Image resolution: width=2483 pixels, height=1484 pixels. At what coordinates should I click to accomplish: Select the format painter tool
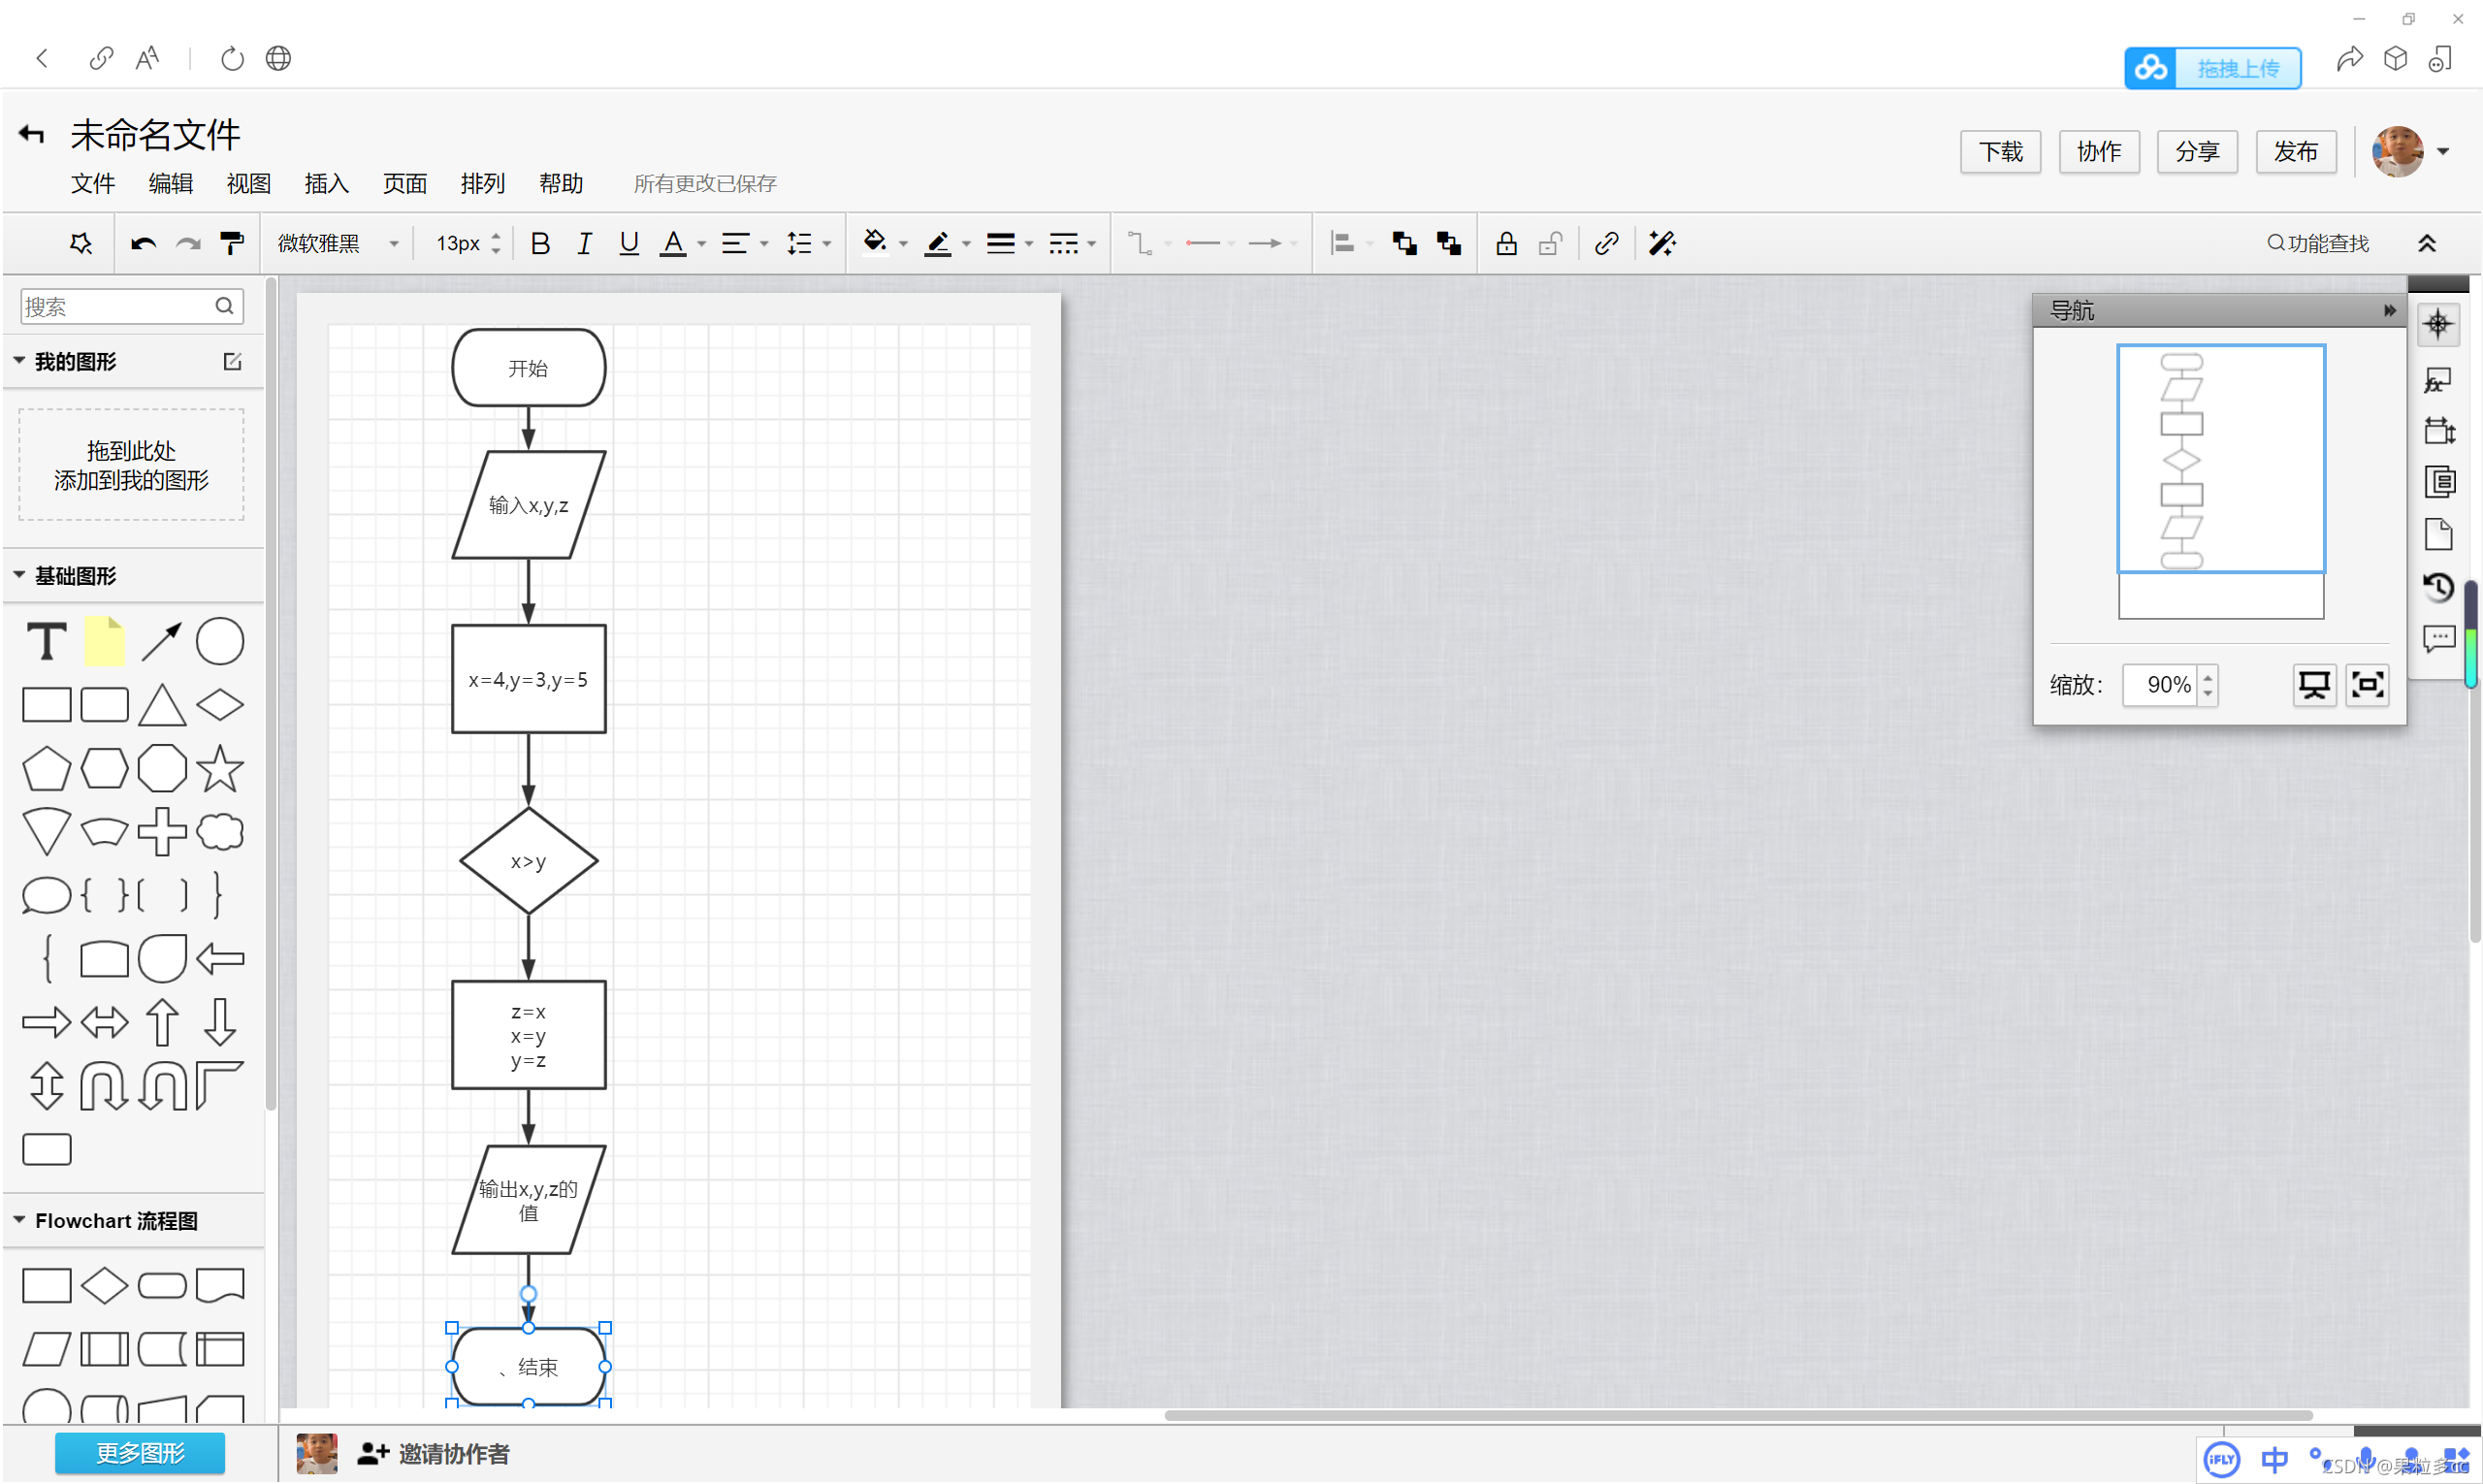pos(232,243)
